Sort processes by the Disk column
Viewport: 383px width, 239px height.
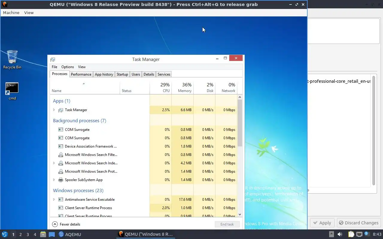click(x=204, y=88)
